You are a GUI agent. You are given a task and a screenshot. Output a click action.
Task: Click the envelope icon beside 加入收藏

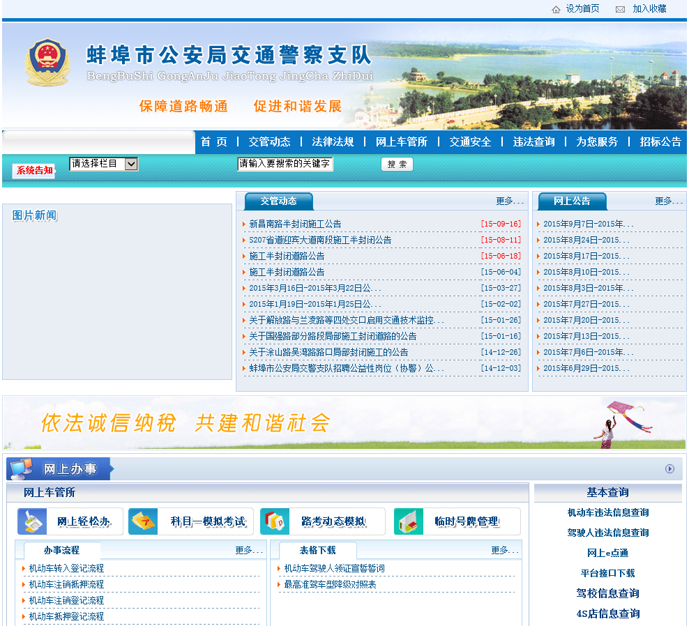click(620, 10)
